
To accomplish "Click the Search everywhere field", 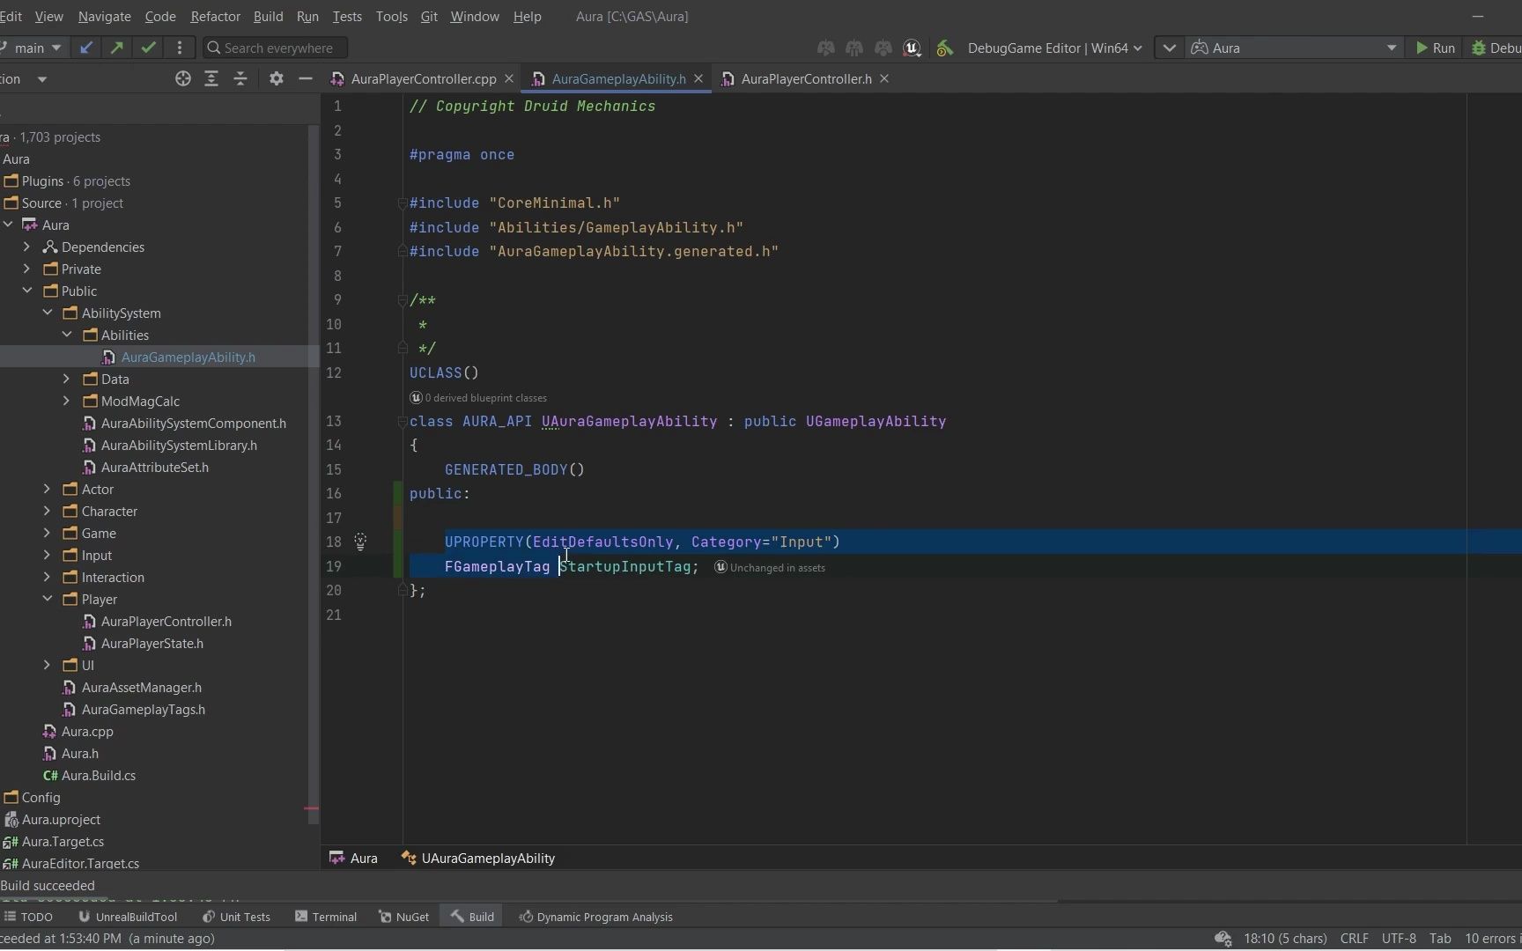I will pyautogui.click(x=277, y=48).
